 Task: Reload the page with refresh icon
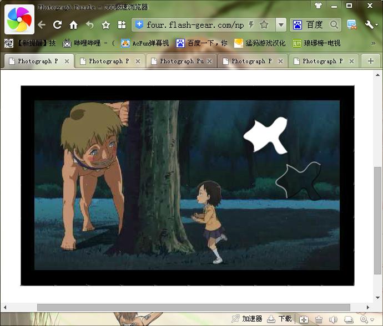pyautogui.click(x=57, y=25)
